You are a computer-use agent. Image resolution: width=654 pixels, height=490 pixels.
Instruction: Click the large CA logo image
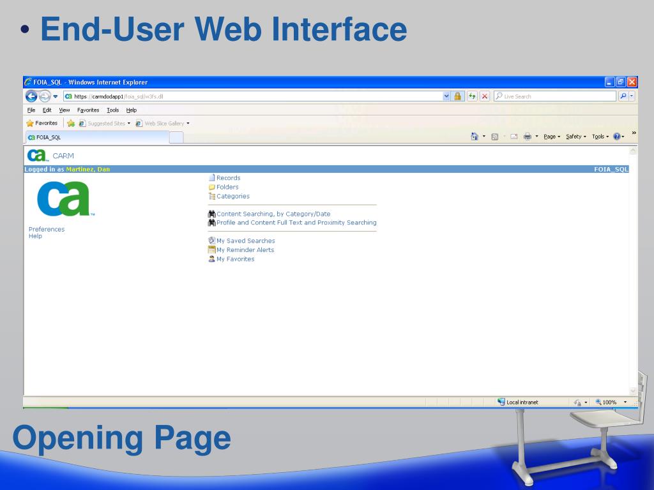coord(66,198)
